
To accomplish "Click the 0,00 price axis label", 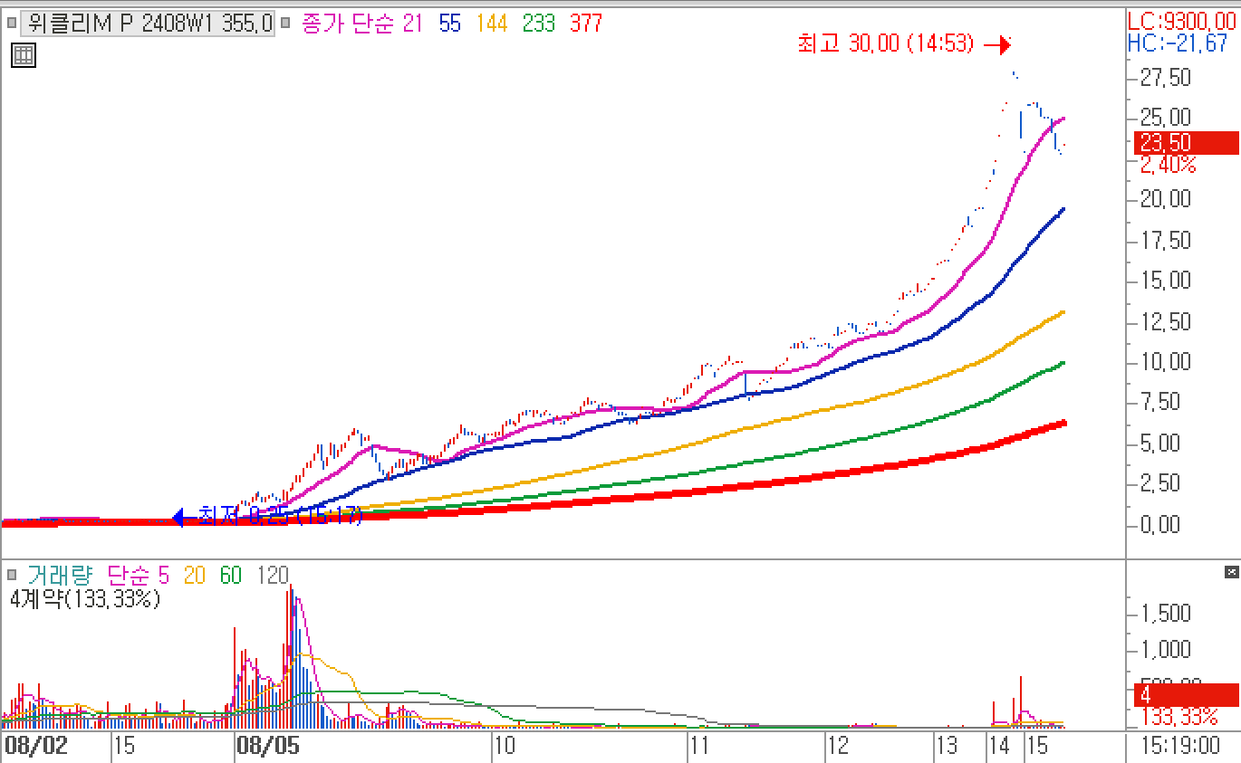I will [x=1159, y=525].
